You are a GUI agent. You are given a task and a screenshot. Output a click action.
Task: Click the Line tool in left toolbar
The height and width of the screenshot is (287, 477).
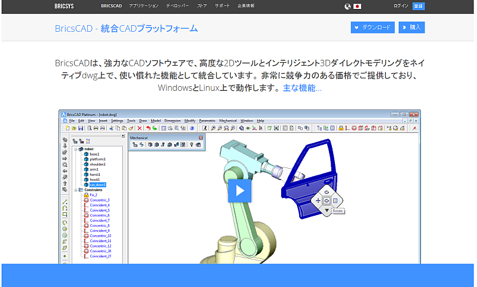click(x=65, y=202)
